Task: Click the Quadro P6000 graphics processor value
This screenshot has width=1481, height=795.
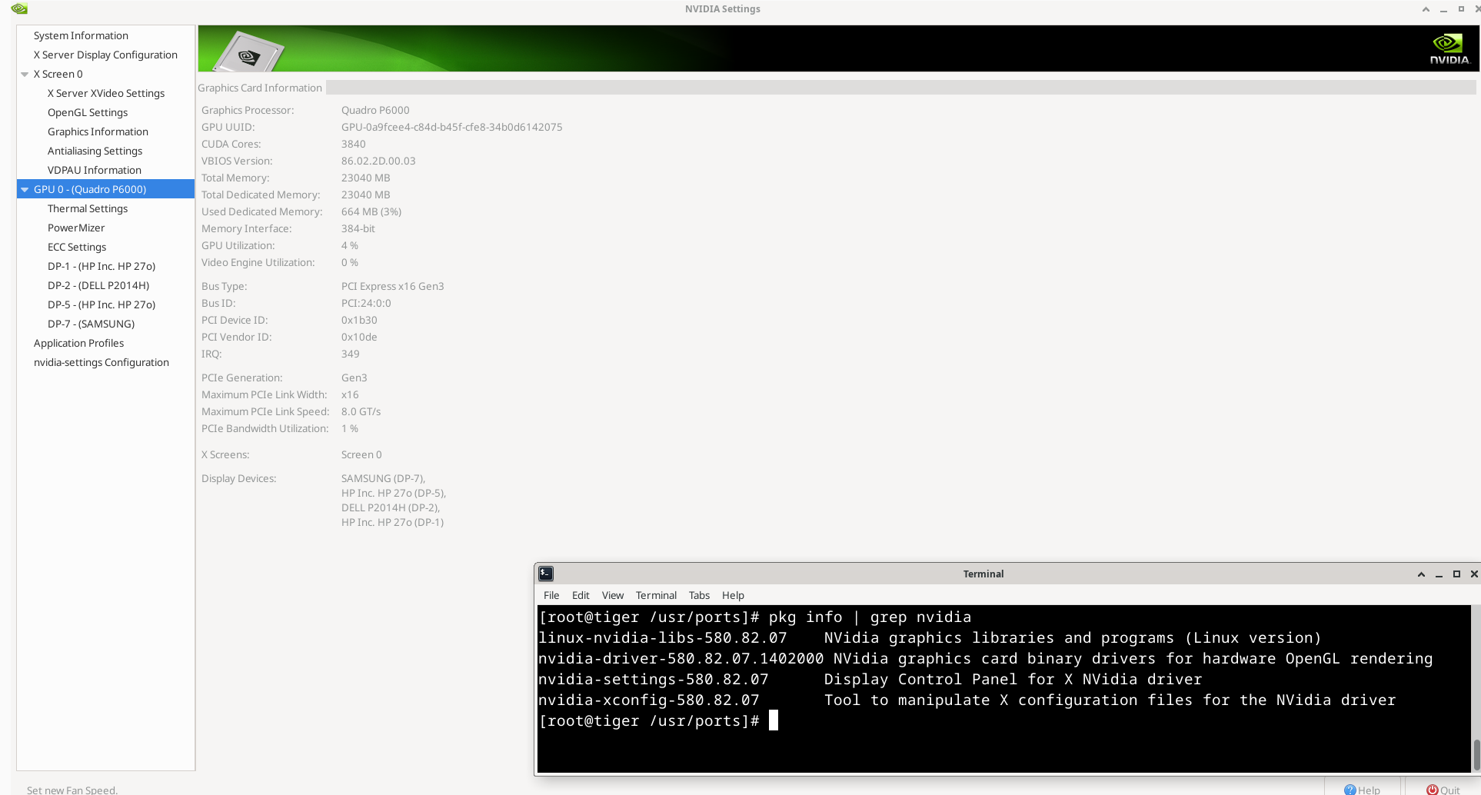Action: 375,110
